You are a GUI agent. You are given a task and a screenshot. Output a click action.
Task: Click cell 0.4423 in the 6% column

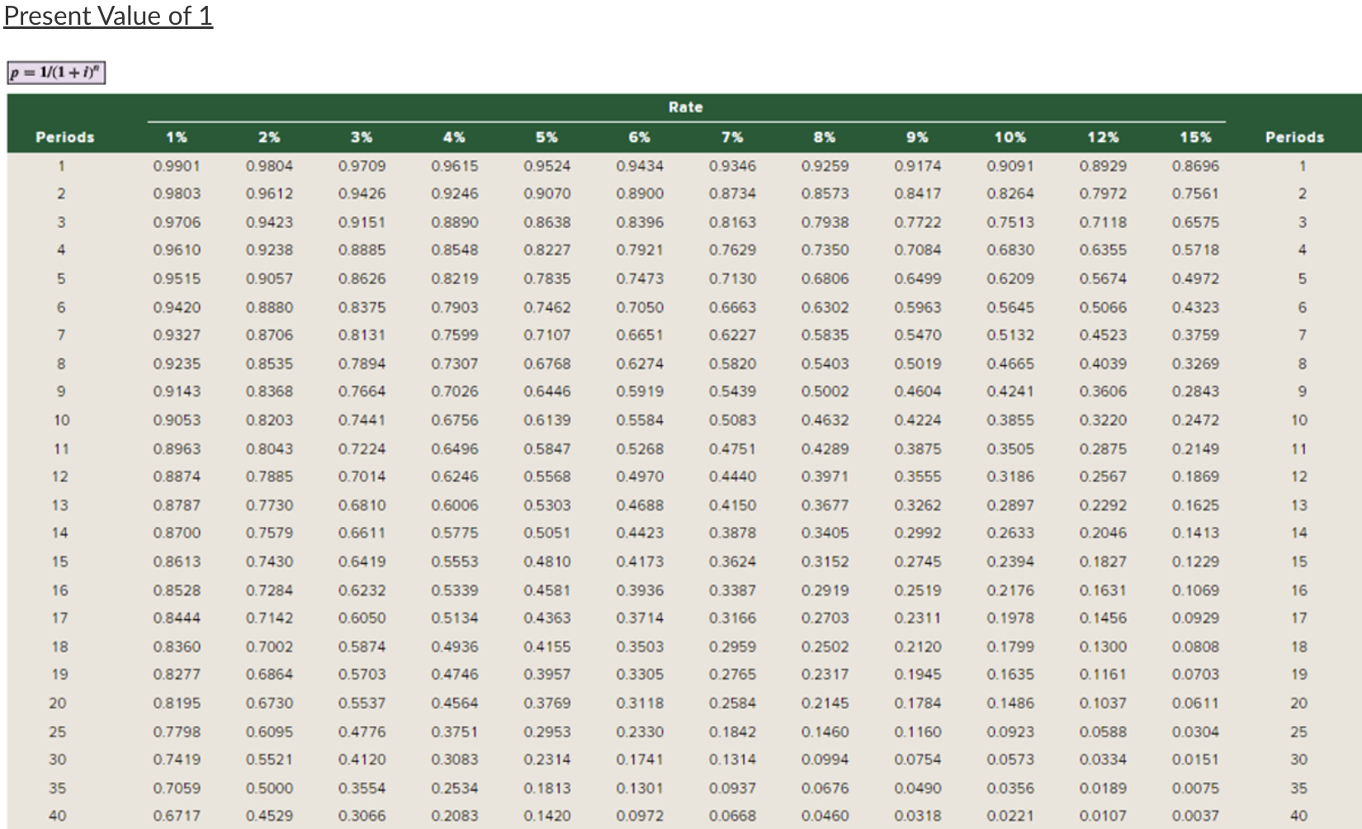640,533
